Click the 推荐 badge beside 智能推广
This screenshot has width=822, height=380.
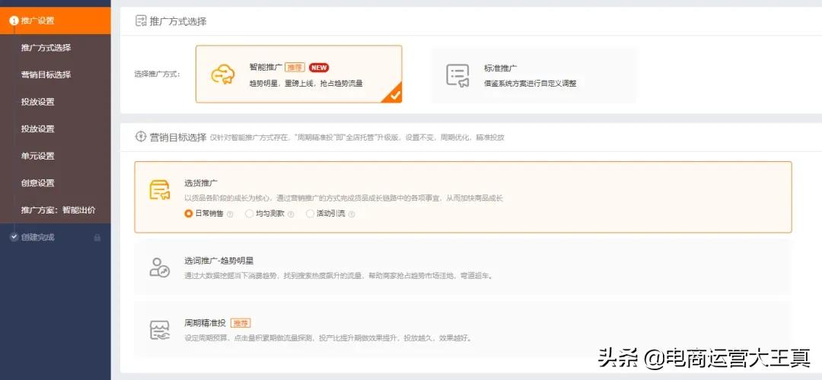(x=295, y=68)
